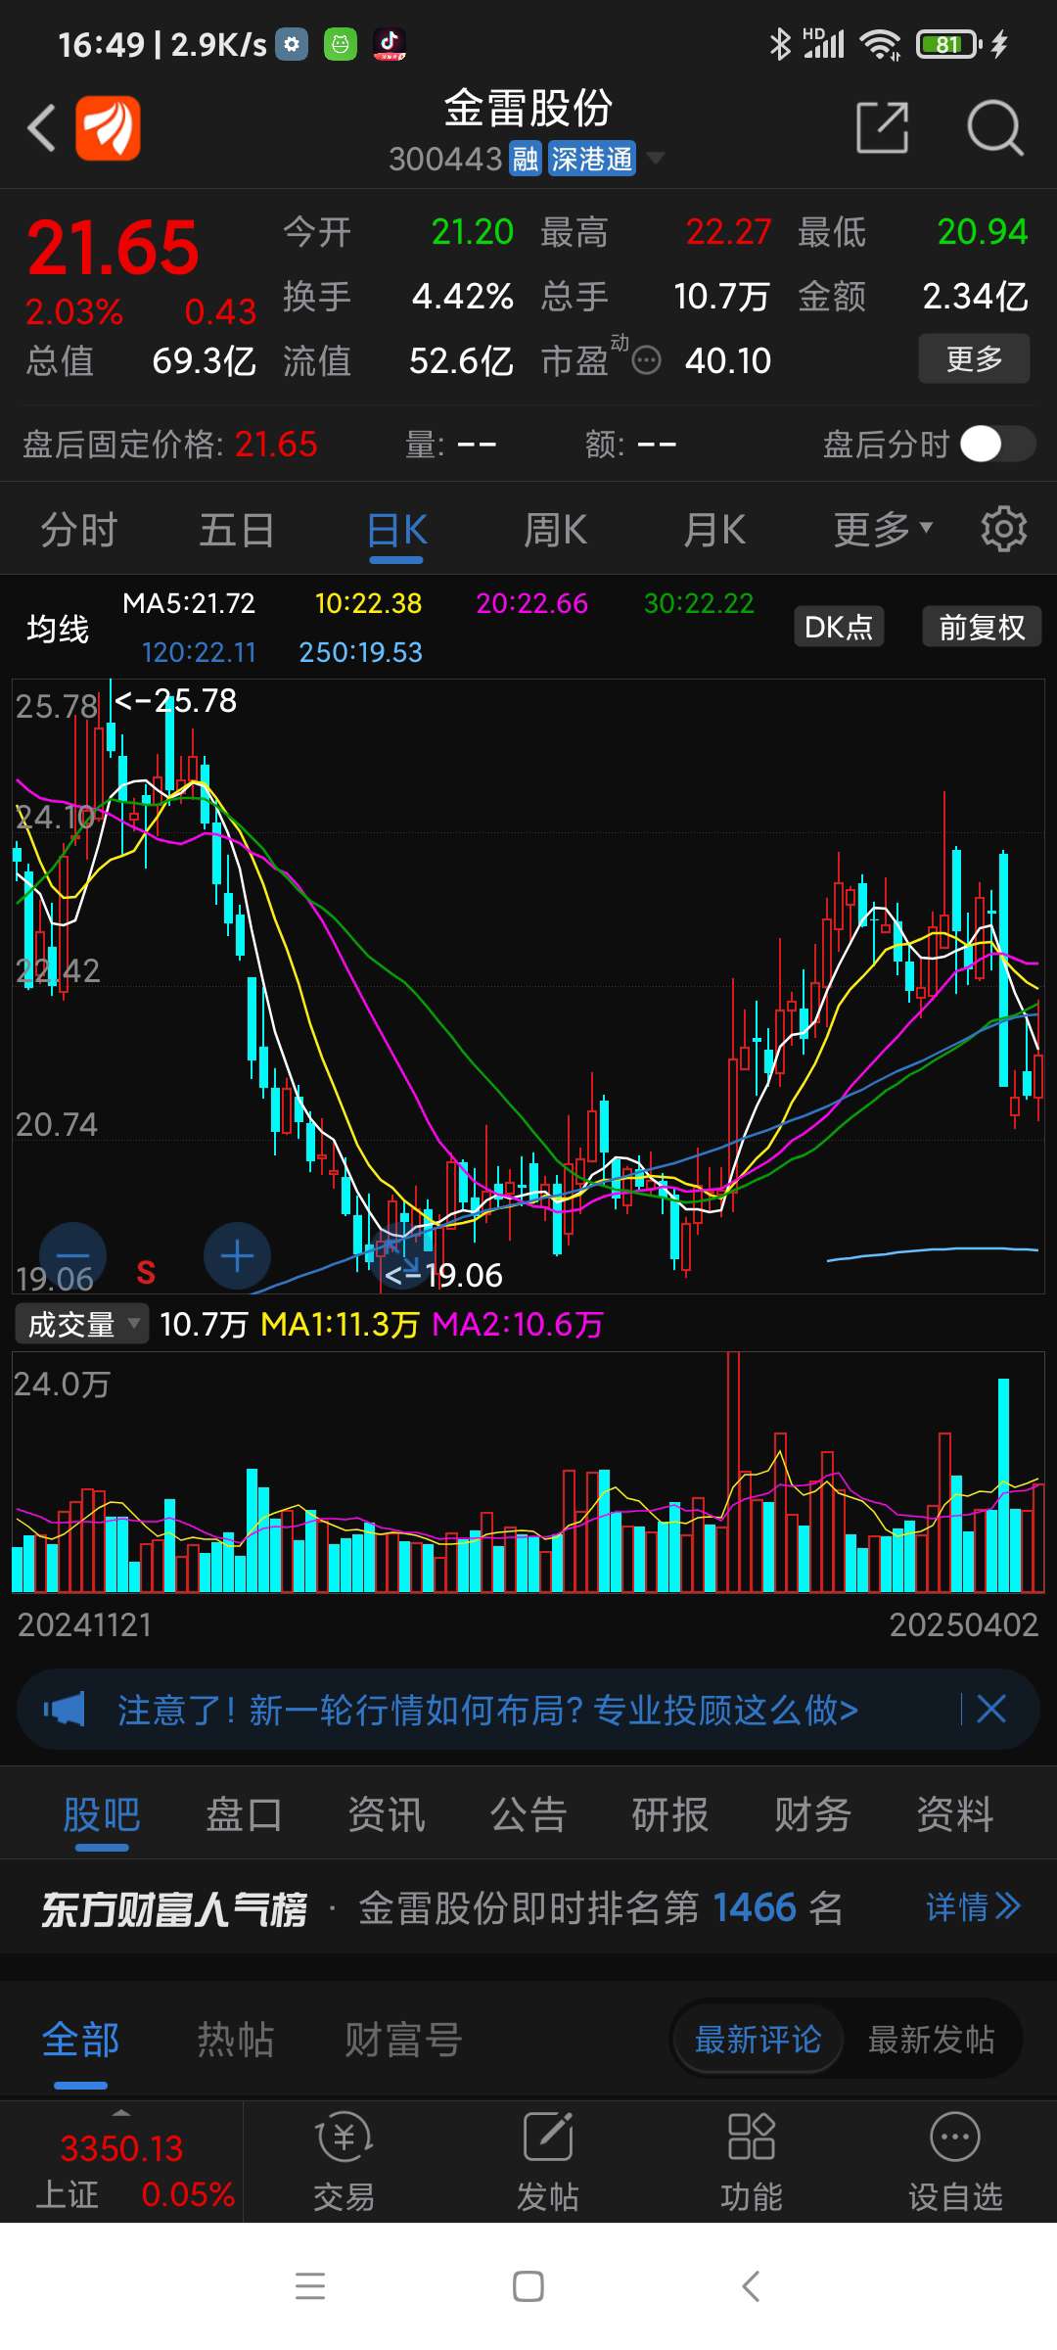Viewport: 1057px width, 2350px height.
Task: Select the 全部 posts filter
Action: point(80,2040)
